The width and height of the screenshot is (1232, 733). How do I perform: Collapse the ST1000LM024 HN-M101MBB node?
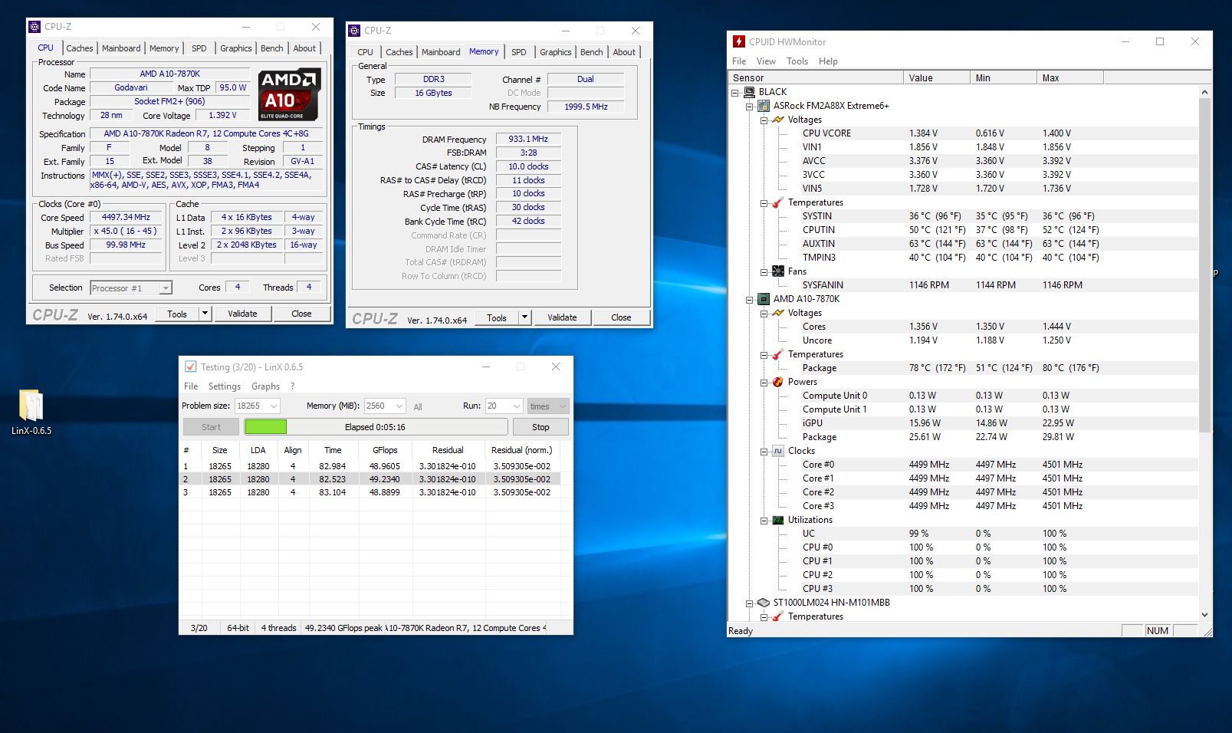pyautogui.click(x=749, y=603)
